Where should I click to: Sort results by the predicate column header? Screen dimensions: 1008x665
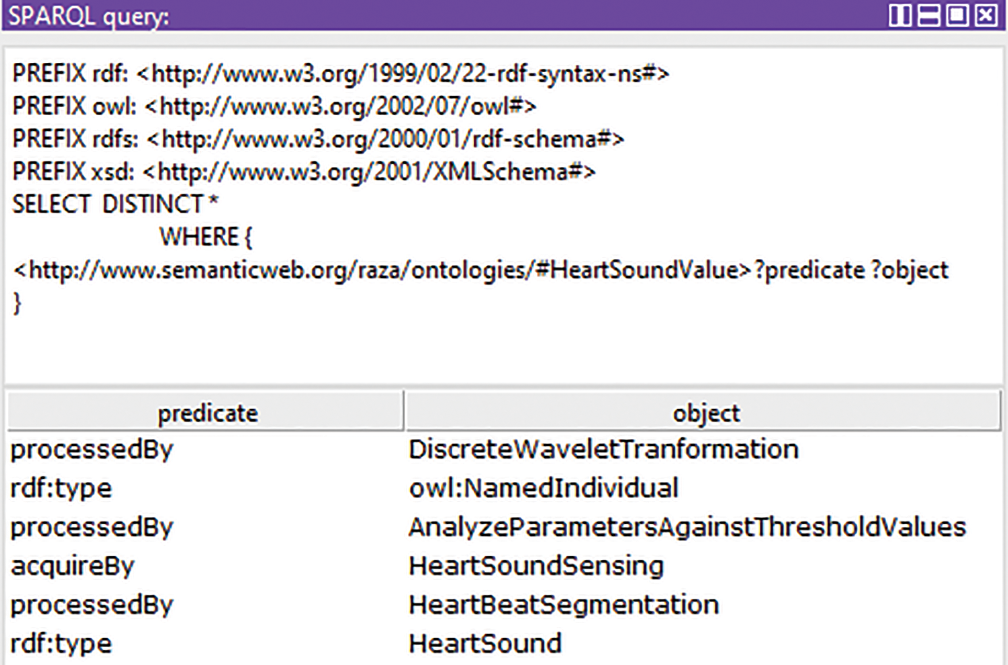[x=207, y=413]
